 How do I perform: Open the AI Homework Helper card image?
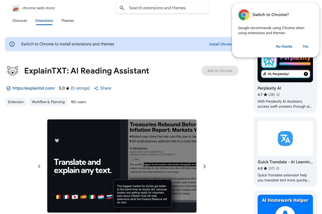[x=285, y=204]
